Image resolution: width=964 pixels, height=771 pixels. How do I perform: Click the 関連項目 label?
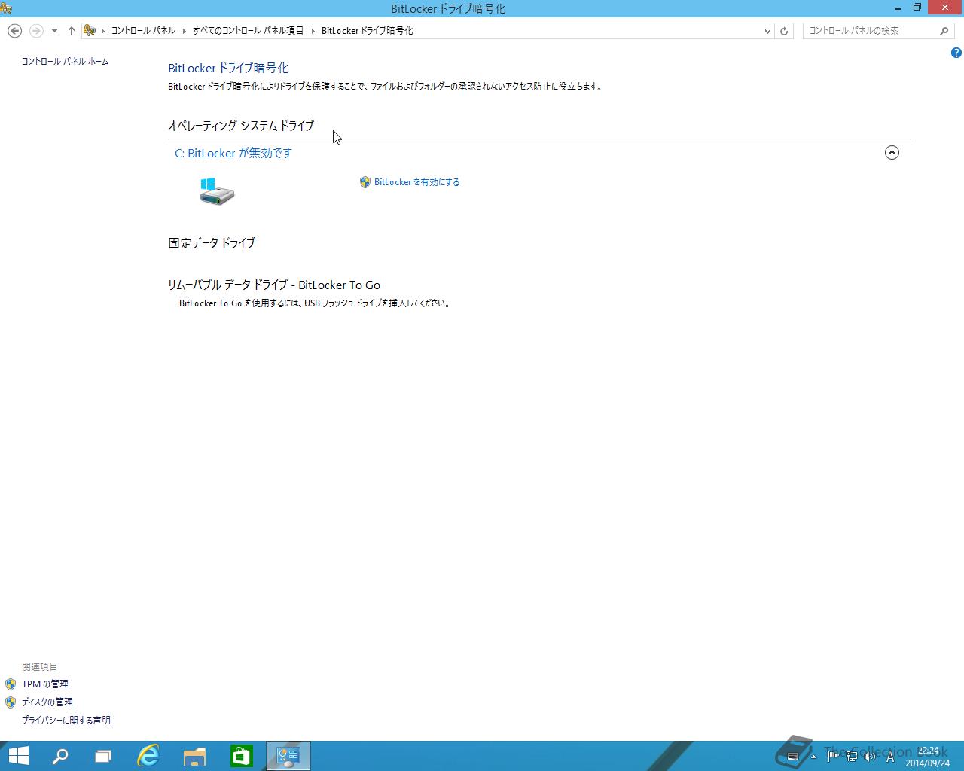pyautogui.click(x=40, y=667)
